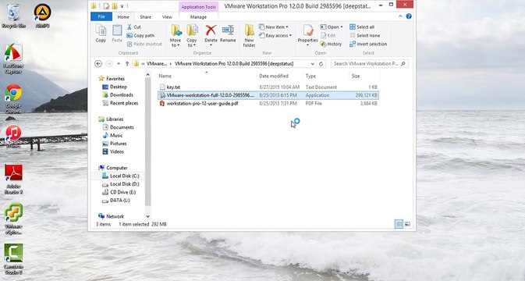Open Network in the navigation pane
This screenshot has height=281, width=525.
click(x=111, y=216)
